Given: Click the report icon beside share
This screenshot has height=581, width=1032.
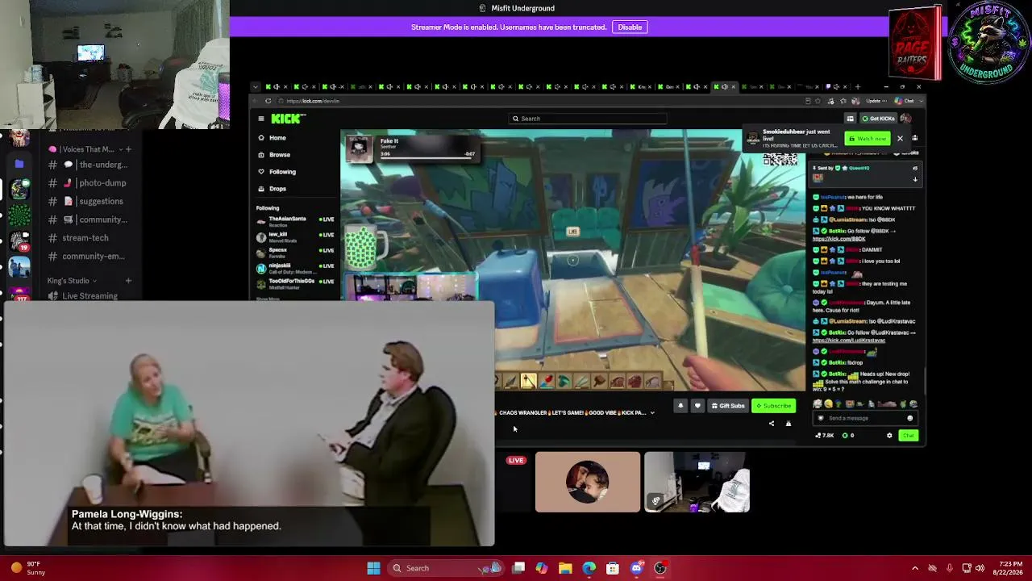Looking at the screenshot, I should coord(789,424).
